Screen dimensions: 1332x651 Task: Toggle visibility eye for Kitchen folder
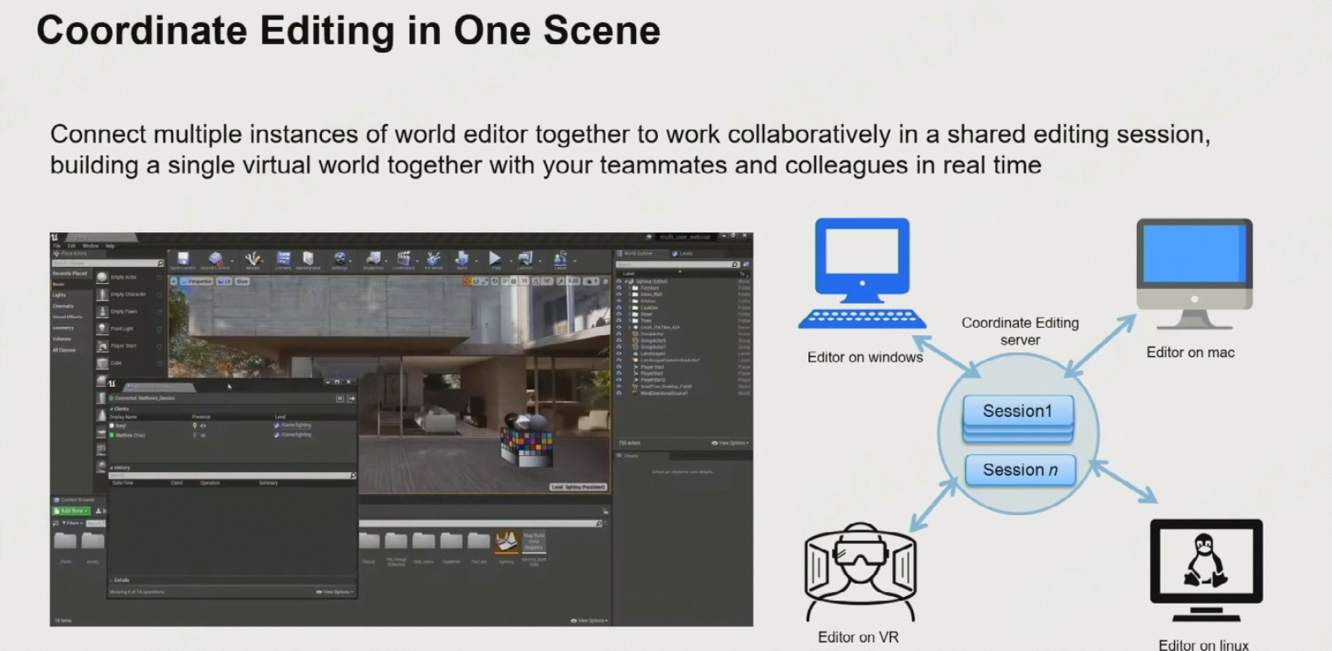click(x=619, y=301)
